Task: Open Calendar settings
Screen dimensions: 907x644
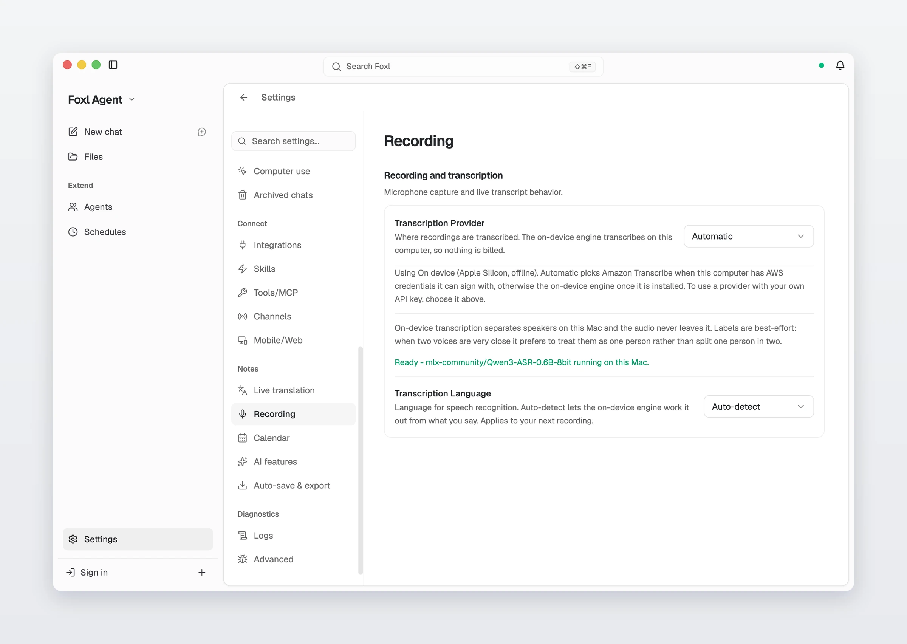Action: [293, 438]
